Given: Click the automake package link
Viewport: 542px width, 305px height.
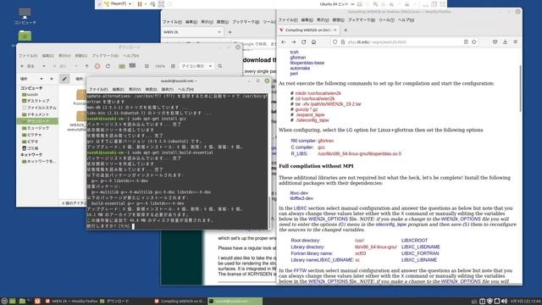Looking at the screenshot, I should (x=300, y=68).
